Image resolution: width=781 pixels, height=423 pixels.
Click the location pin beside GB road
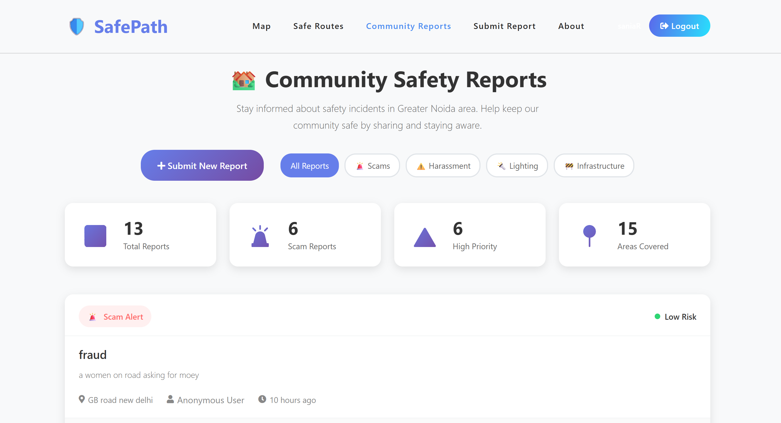[82, 399]
